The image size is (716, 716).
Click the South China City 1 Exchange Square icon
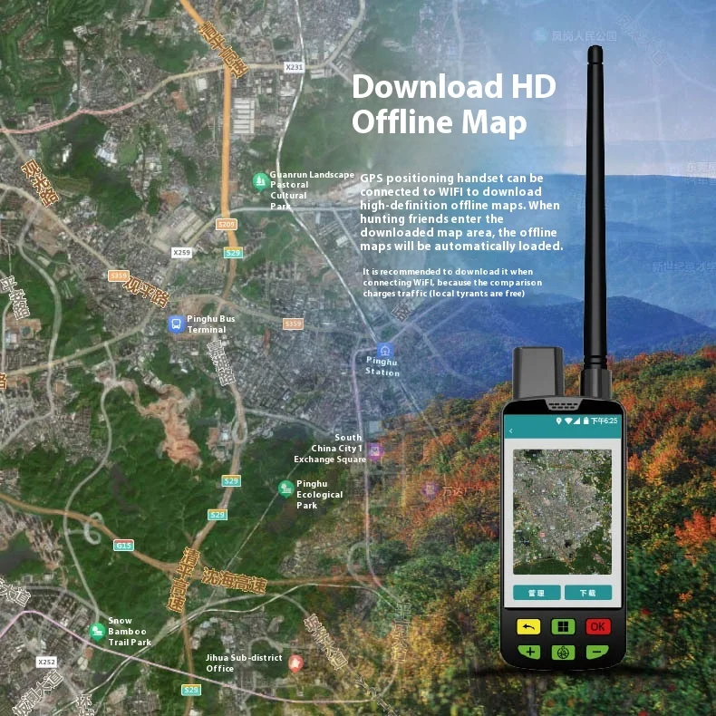coord(375,451)
